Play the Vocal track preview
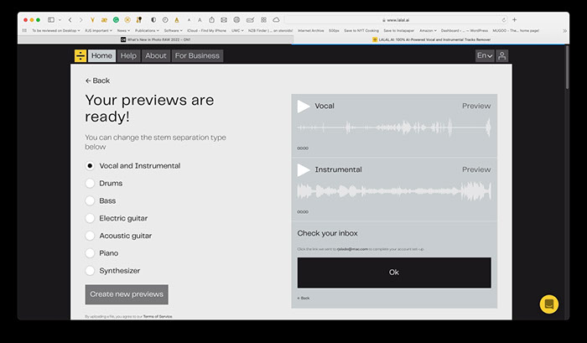This screenshot has width=587, height=343. pos(304,107)
